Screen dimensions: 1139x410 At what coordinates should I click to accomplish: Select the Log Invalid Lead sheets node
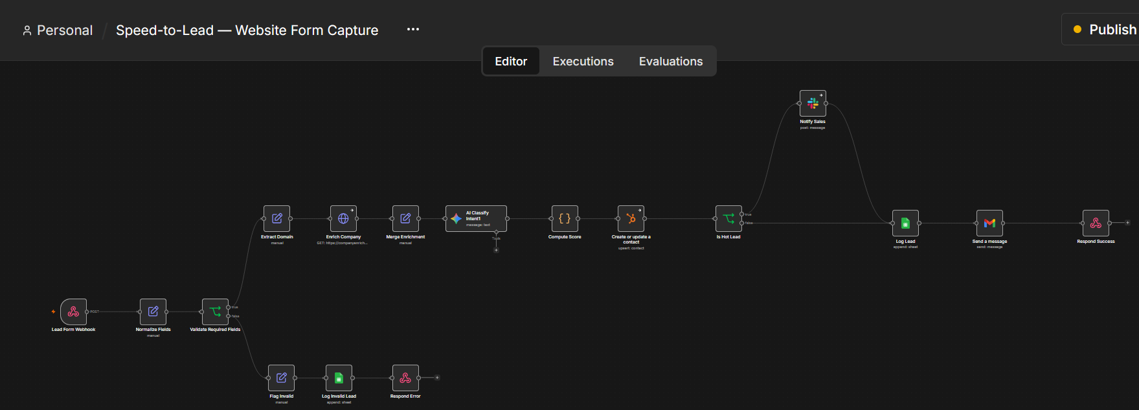(339, 378)
